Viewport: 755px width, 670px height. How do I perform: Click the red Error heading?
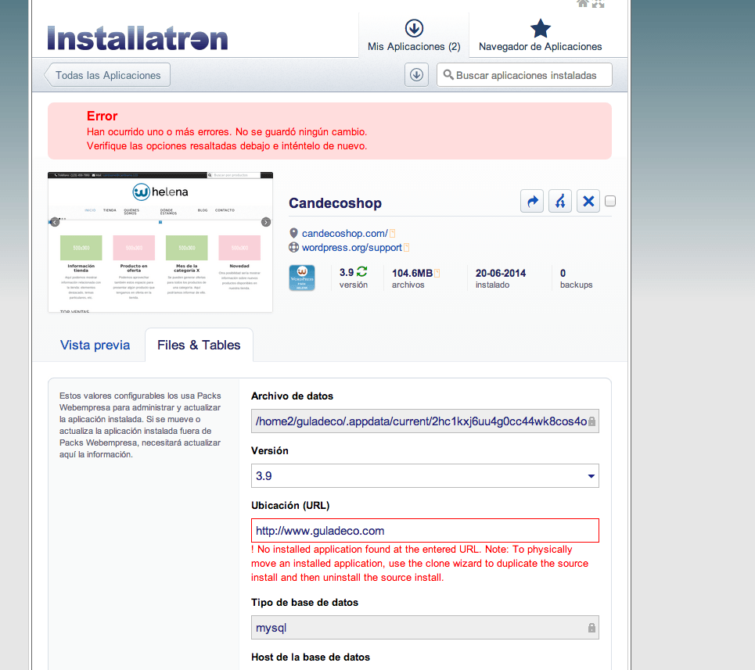[x=102, y=116]
